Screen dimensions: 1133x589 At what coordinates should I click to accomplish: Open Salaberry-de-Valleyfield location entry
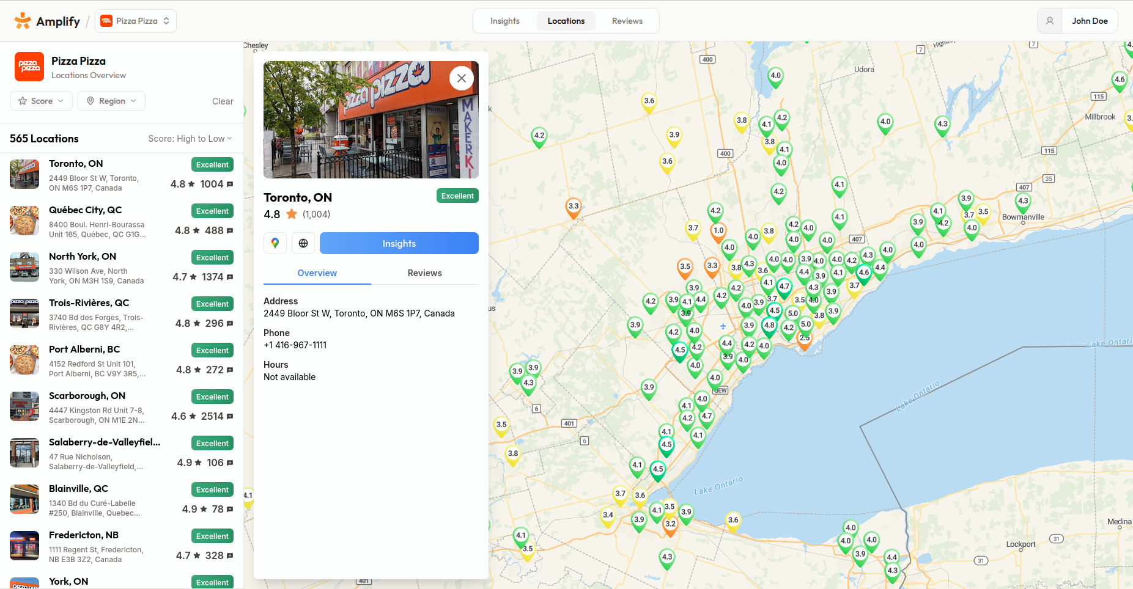click(x=122, y=454)
